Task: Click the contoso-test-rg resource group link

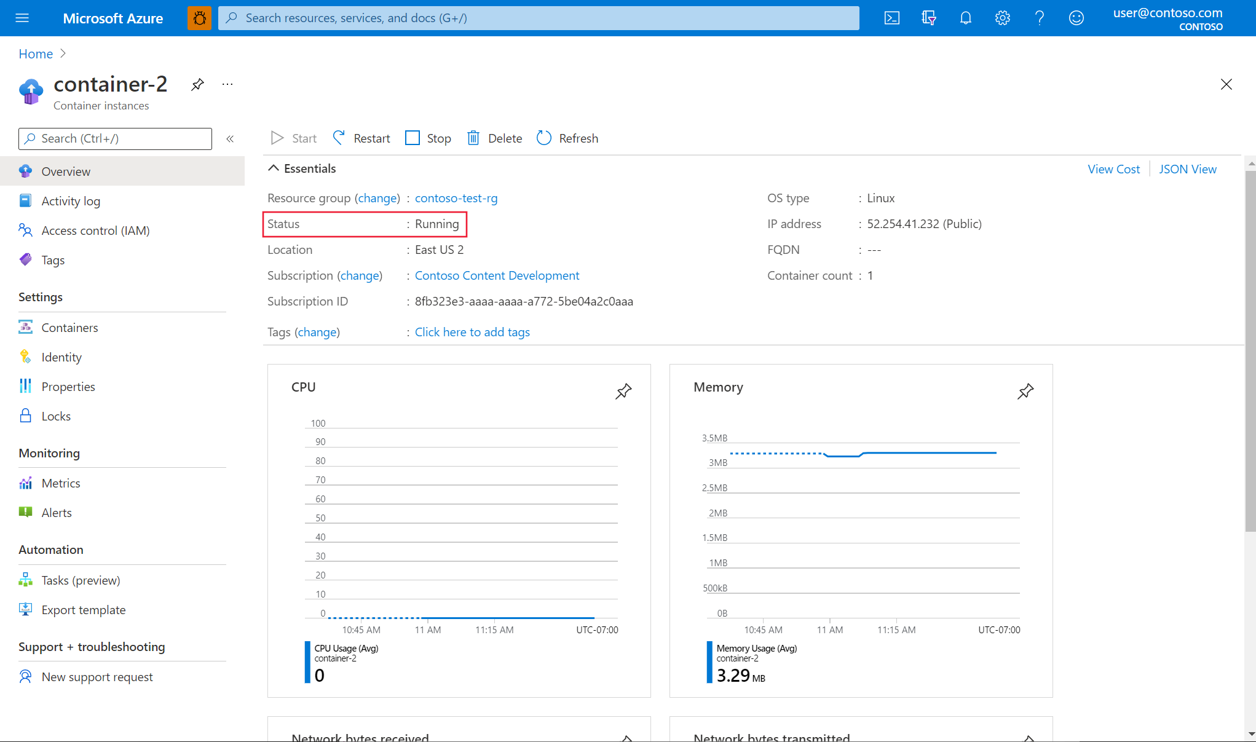Action: point(455,197)
